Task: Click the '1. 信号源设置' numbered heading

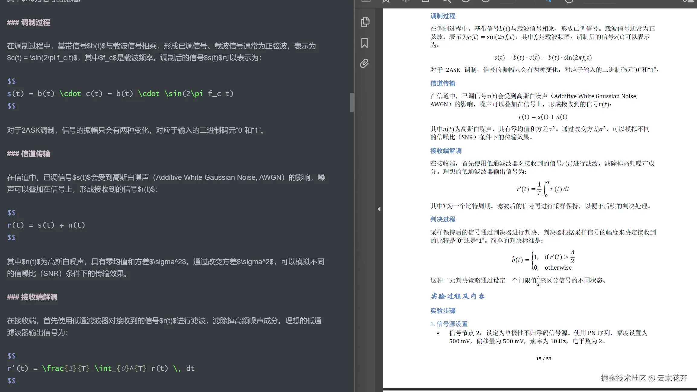Action: point(449,324)
